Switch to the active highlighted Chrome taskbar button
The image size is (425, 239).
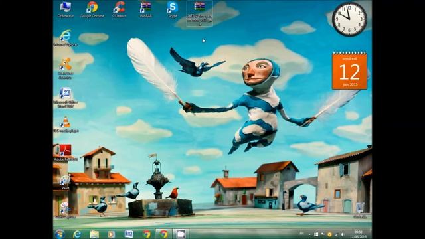163,234
